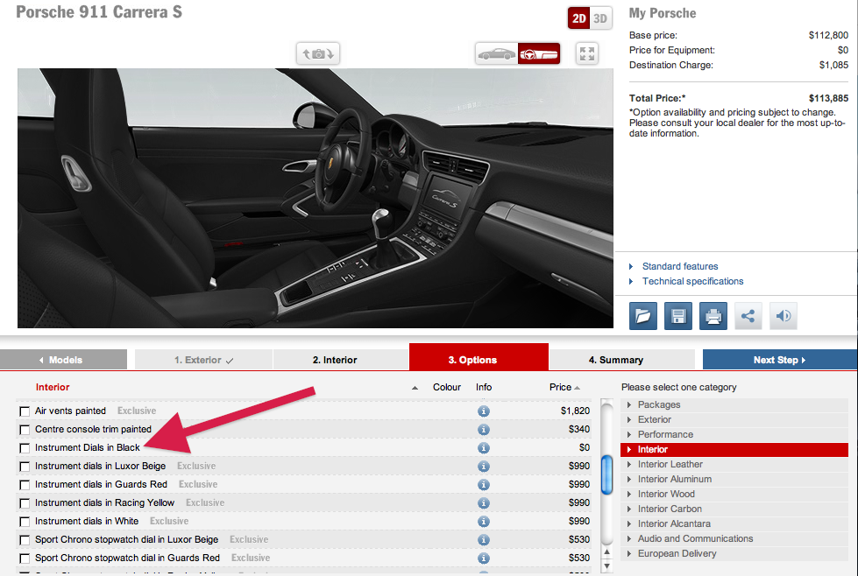Viewport: 858px width, 576px height.
Task: Expand the Interior Leather category
Action: [670, 464]
